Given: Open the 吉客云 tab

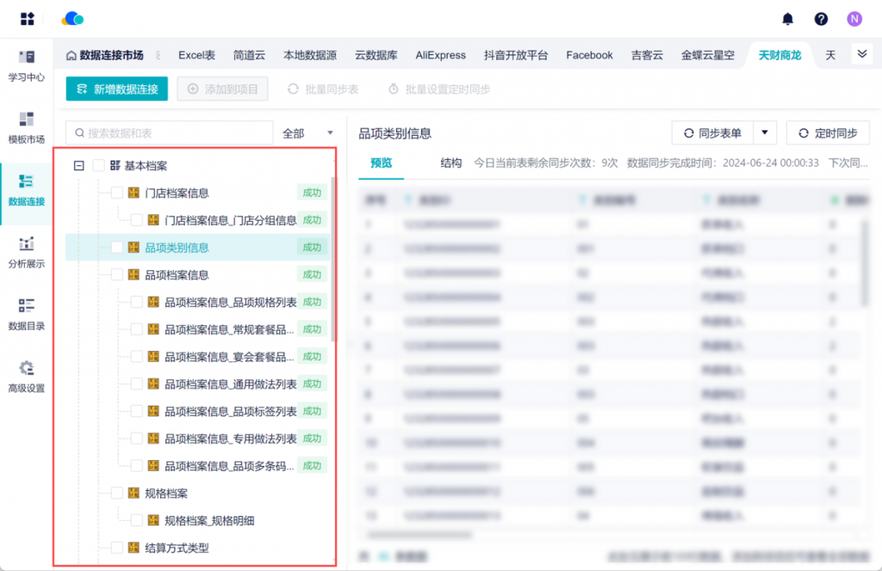Looking at the screenshot, I should 647,55.
